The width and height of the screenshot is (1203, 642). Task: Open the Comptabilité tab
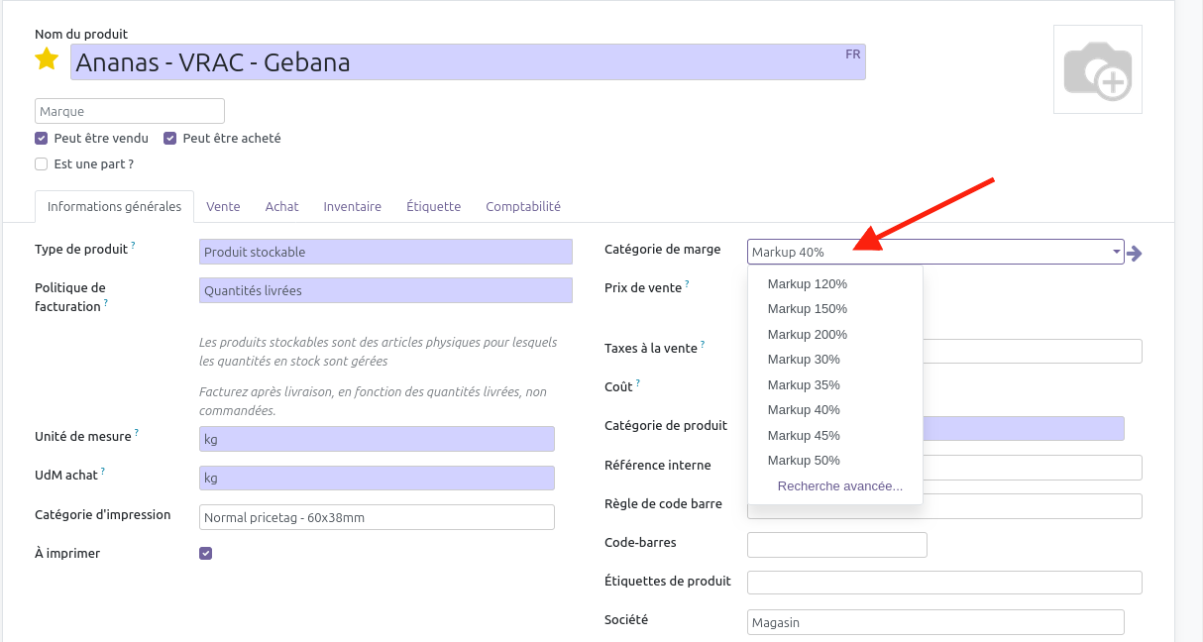pyautogui.click(x=522, y=207)
